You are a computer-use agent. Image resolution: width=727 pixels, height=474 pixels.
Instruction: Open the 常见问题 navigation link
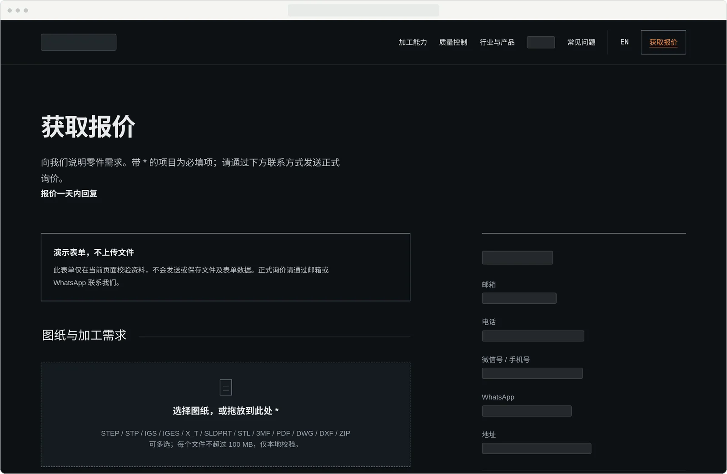pos(581,42)
